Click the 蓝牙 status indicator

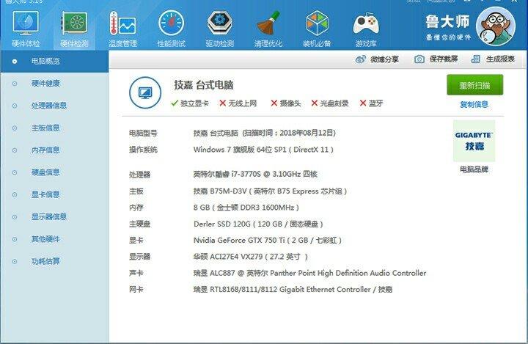[x=371, y=103]
